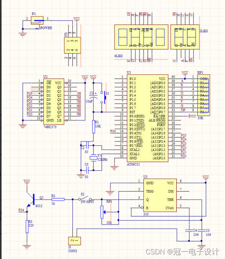The height and width of the screenshot is (259, 225).
Task: Click the '4LED' designator text
Action: click(x=118, y=56)
